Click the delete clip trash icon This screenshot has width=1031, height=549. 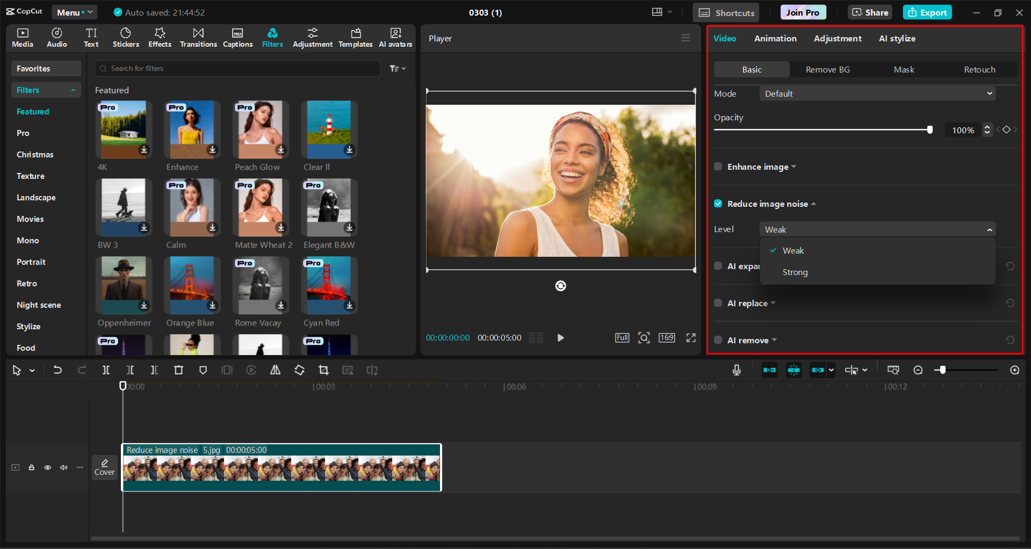point(178,370)
